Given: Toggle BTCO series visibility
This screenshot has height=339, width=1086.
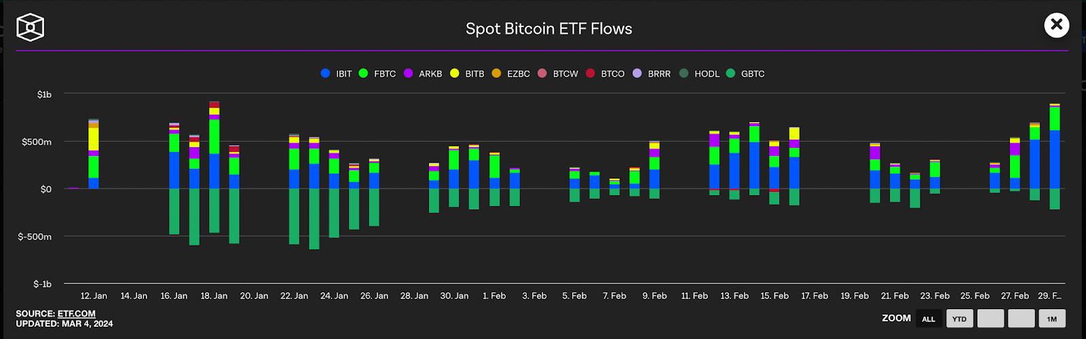Looking at the screenshot, I should coord(605,73).
